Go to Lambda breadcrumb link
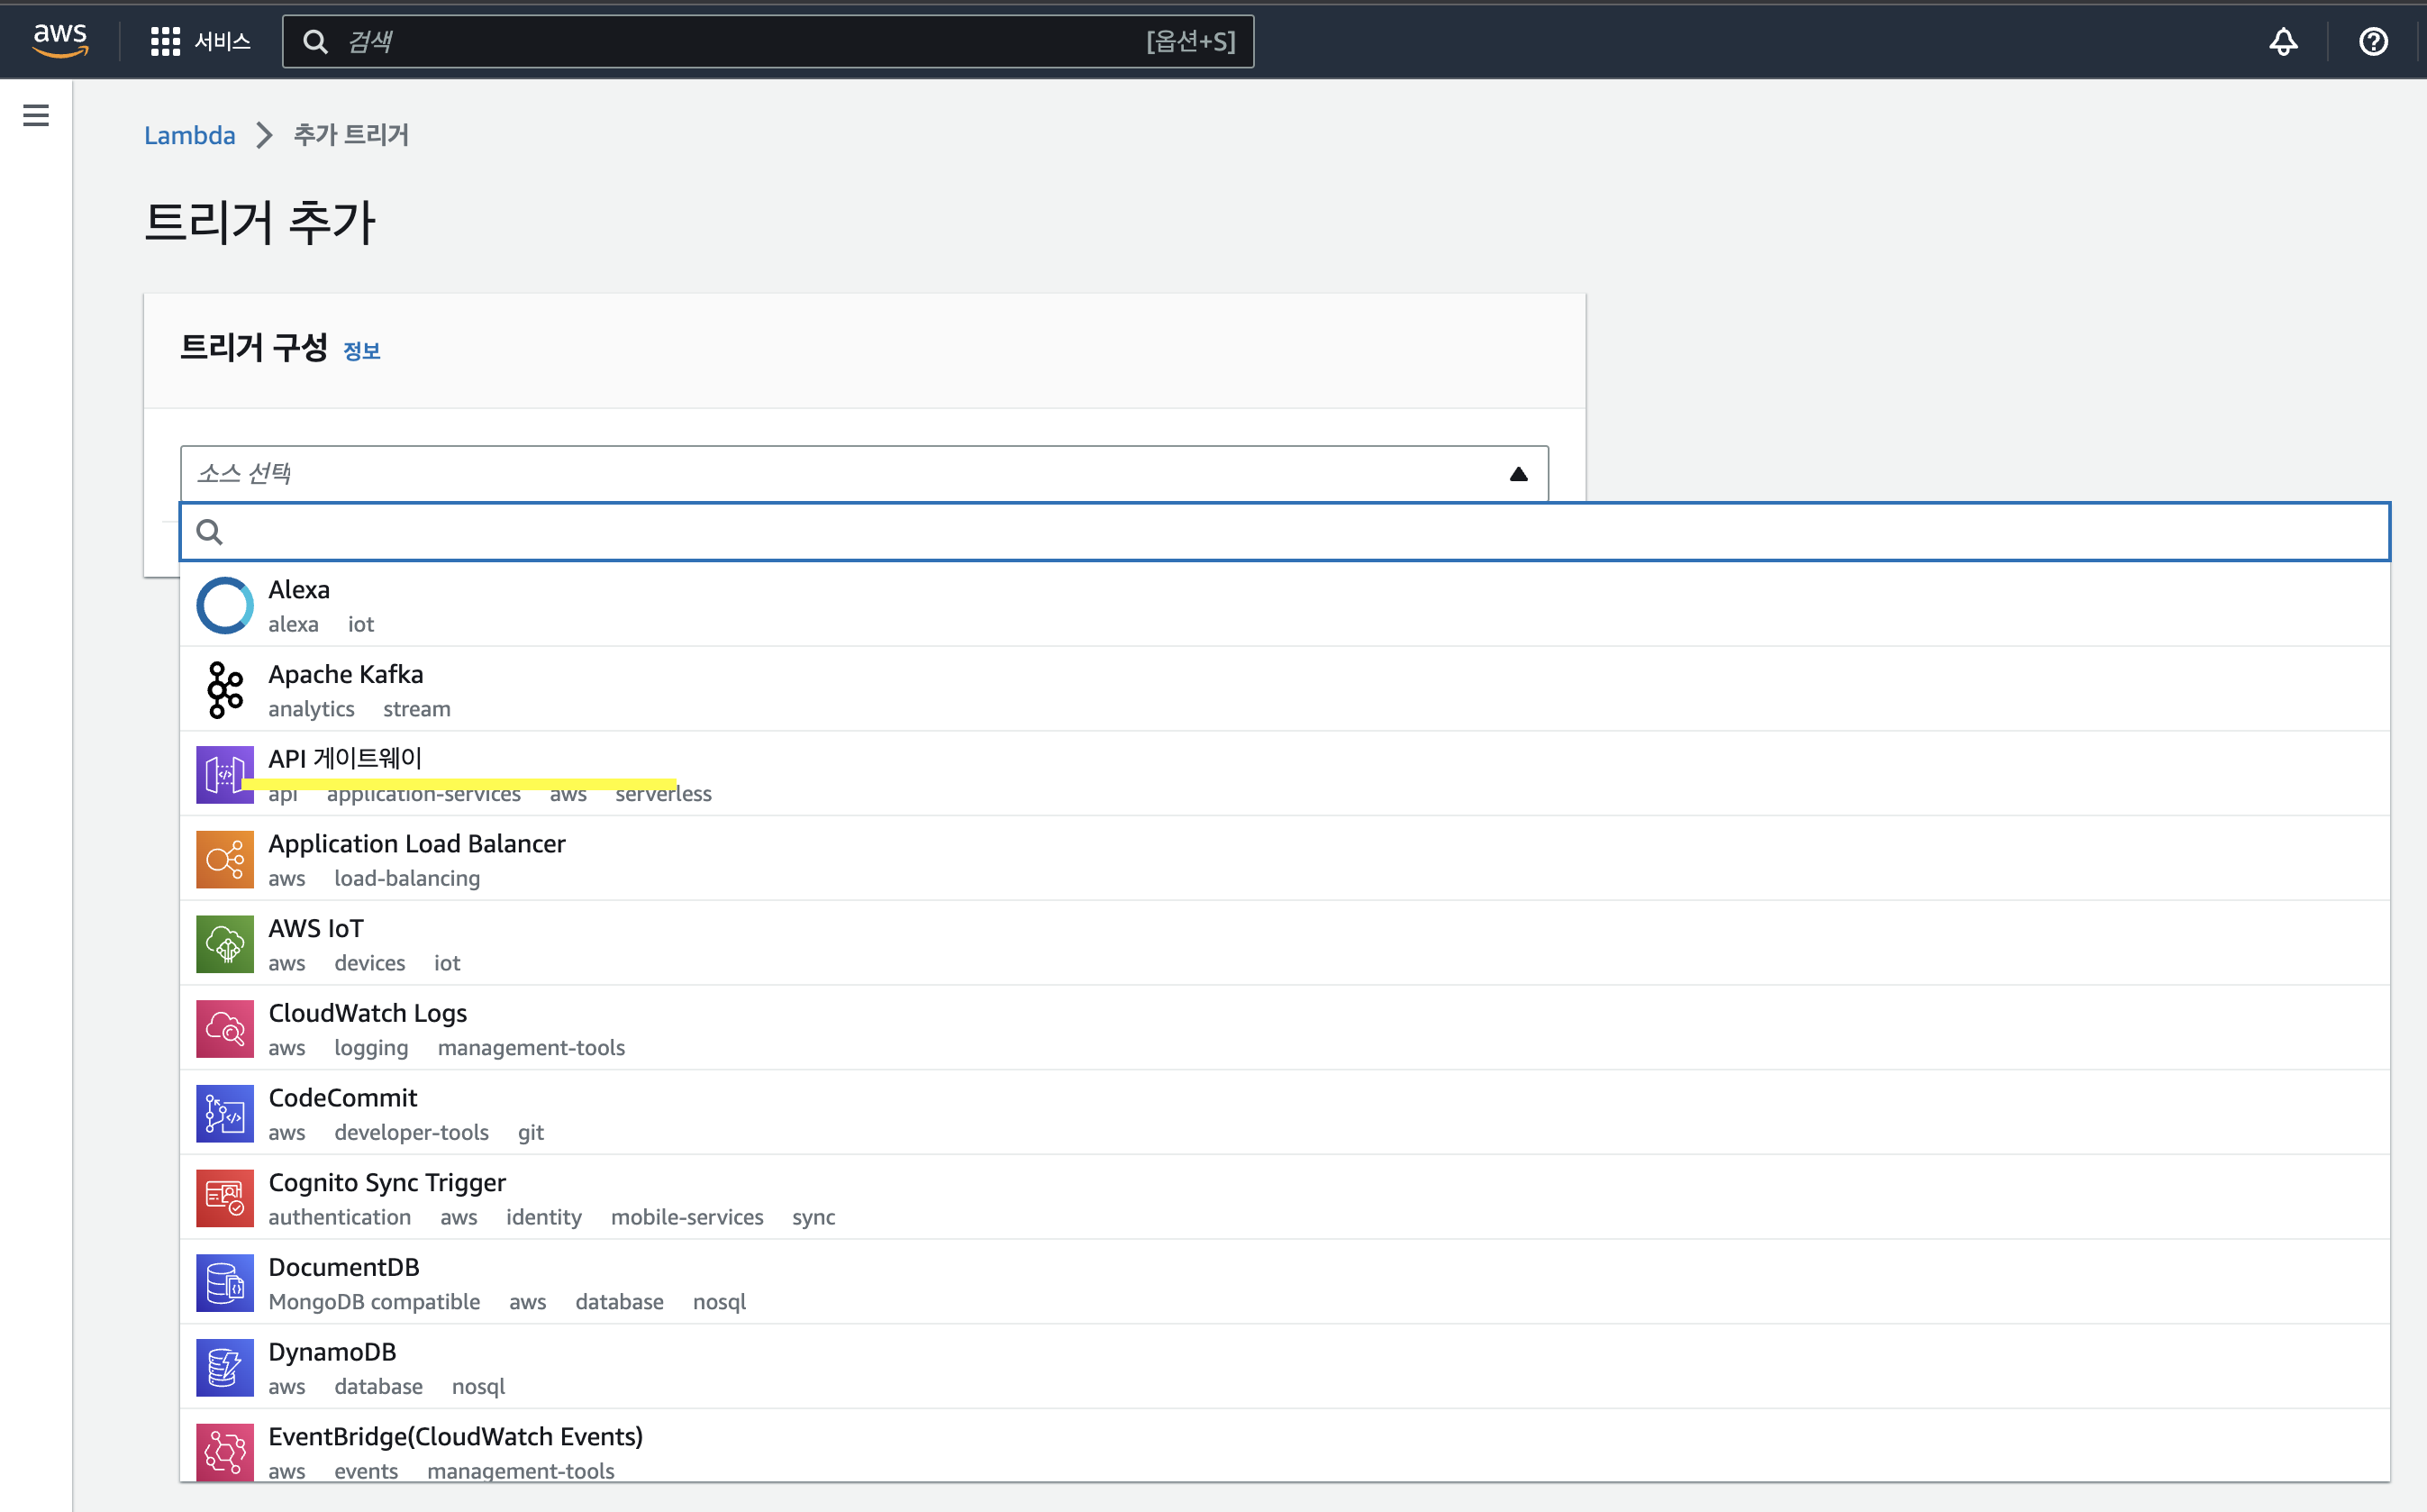The image size is (2427, 1512). click(190, 135)
